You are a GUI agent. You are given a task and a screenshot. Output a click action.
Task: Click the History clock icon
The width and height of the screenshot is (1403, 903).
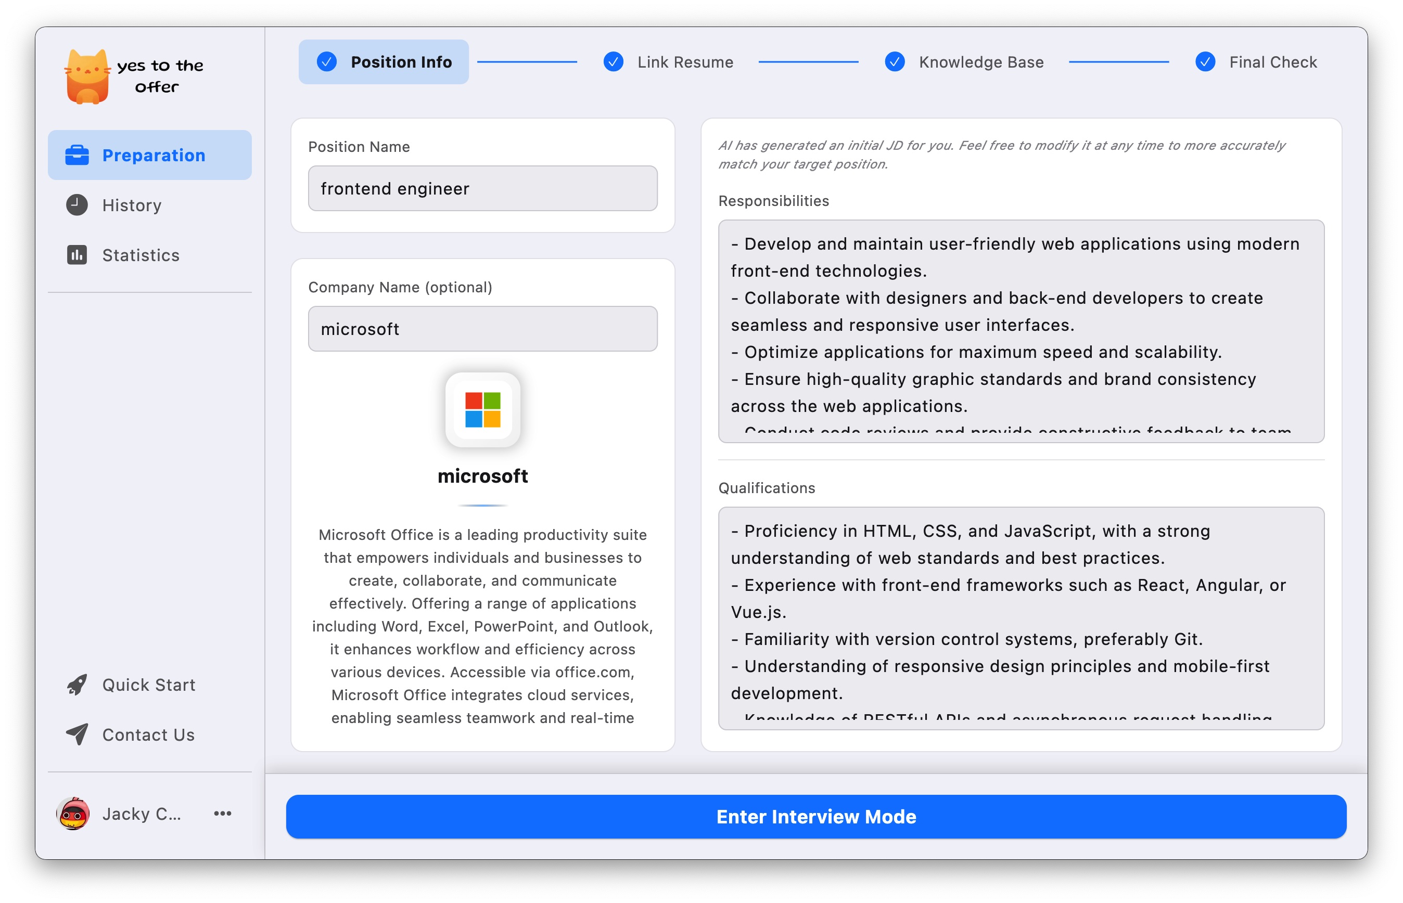coord(77,205)
